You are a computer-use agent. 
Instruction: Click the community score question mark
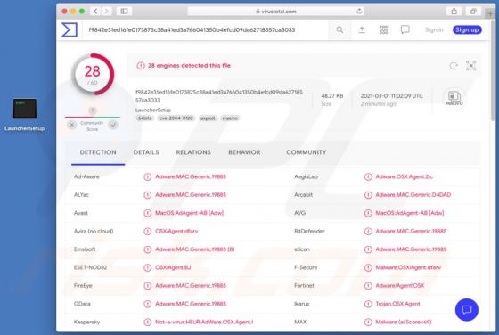93,110
